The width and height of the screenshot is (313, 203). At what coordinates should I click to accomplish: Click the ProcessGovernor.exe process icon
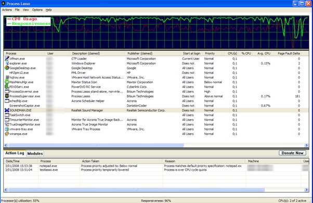pyautogui.click(x=7, y=91)
